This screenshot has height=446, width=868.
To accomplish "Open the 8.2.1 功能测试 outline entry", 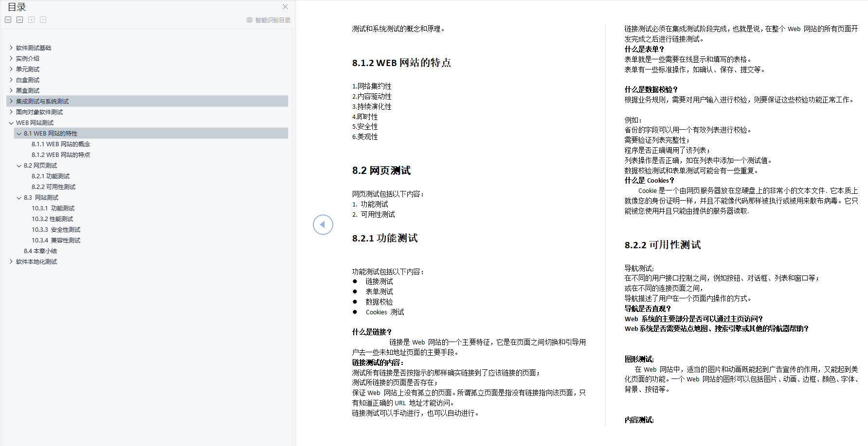I will coord(51,176).
